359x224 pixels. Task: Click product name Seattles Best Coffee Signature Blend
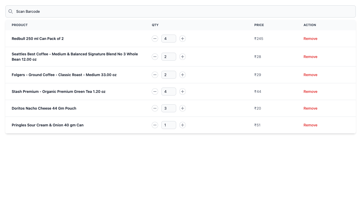pyautogui.click(x=75, y=57)
